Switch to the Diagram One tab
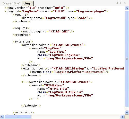This screenshot has height=119, width=129. 12,3
